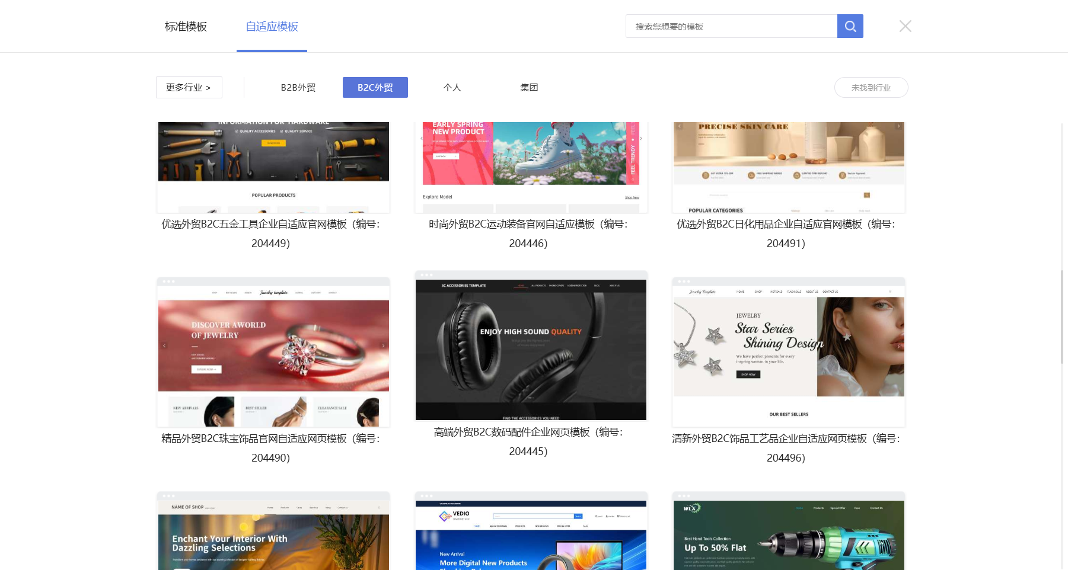Open the Precise Skin Care template thumbnail
Image resolution: width=1068 pixels, height=570 pixels.
[789, 167]
